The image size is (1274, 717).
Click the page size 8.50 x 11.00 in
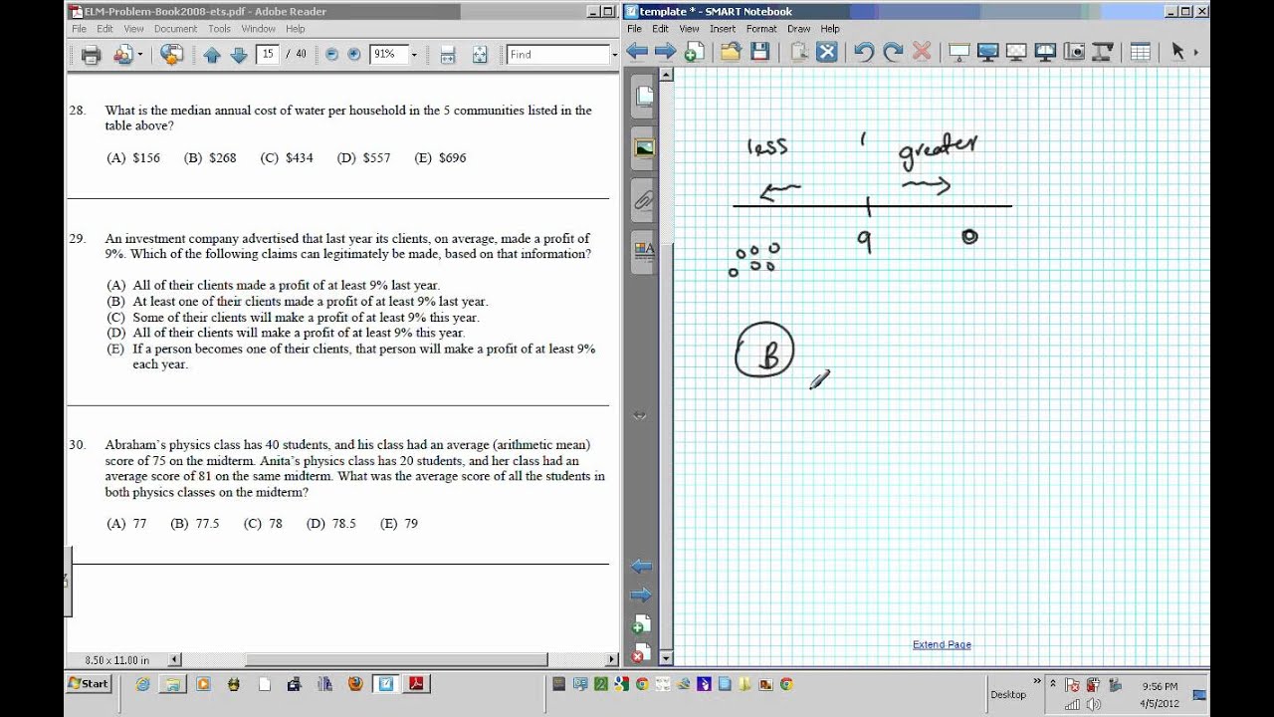click(x=117, y=660)
